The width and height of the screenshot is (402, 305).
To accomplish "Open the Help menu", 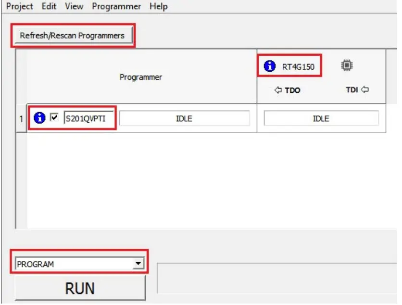I will click(x=159, y=6).
